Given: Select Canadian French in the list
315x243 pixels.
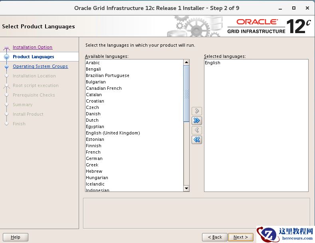Looking at the screenshot, I should click(x=134, y=88).
